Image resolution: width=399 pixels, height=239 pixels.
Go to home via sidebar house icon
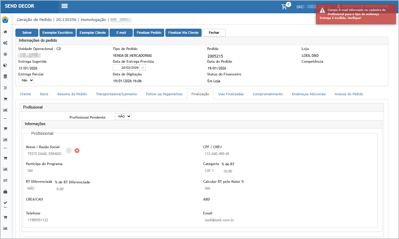click(5, 32)
